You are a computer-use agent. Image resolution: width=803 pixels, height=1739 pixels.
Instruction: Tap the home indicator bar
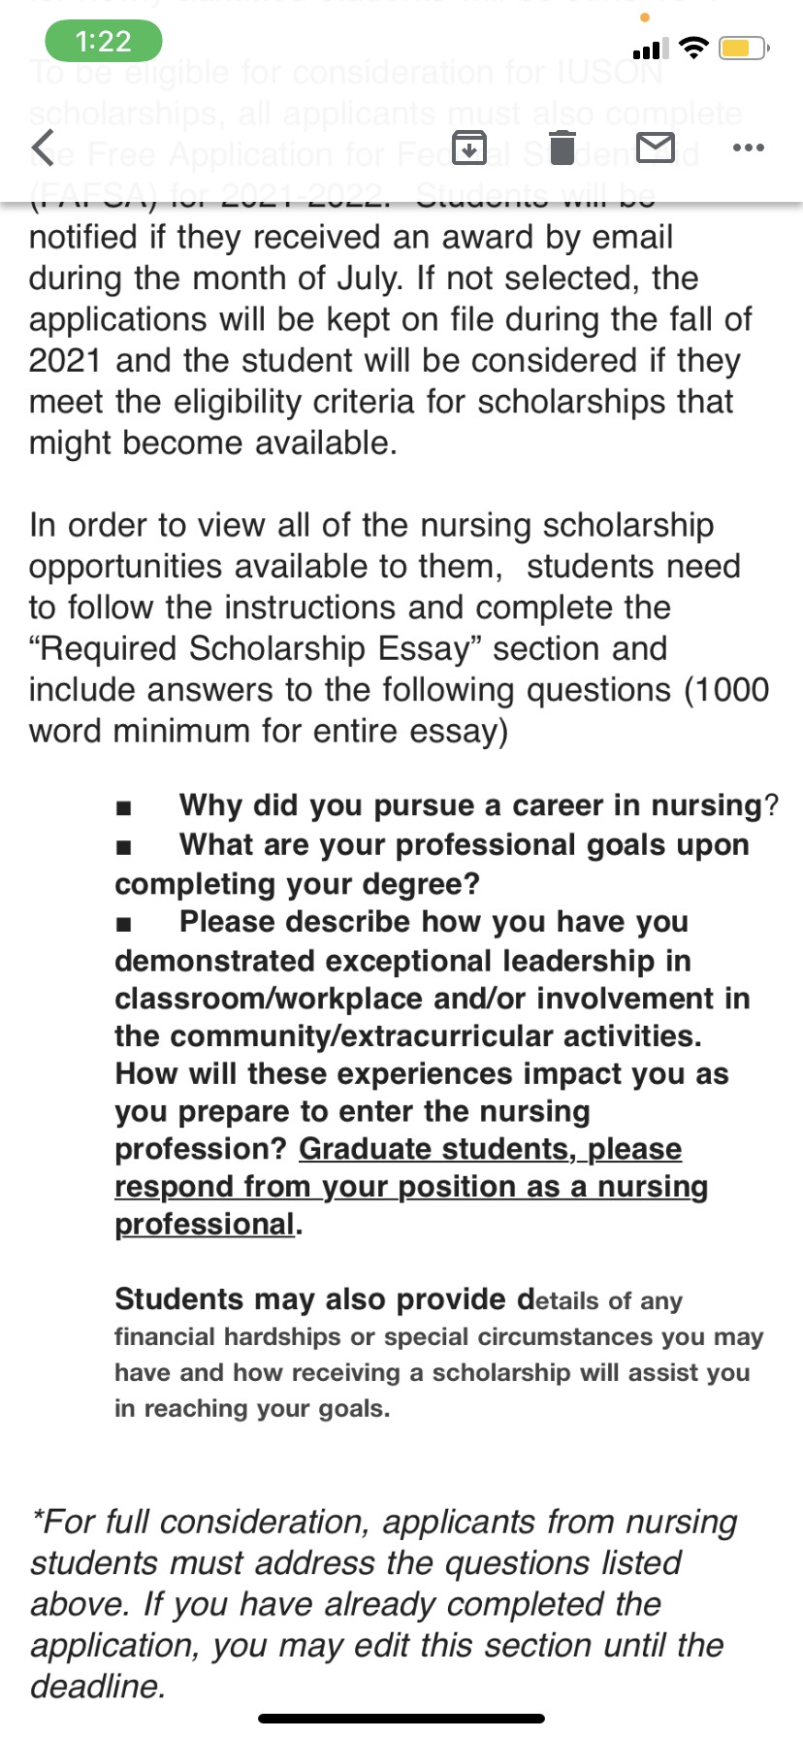(401, 1718)
